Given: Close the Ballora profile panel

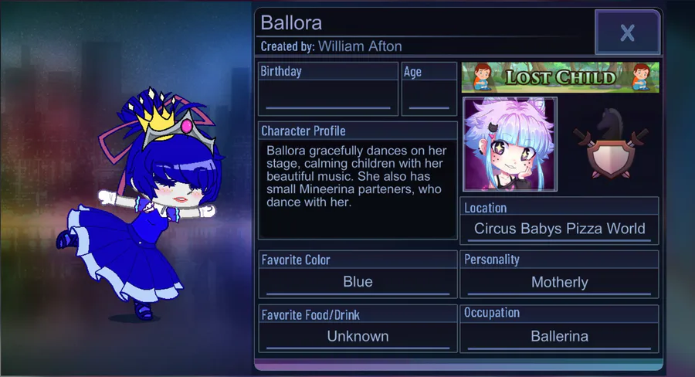Looking at the screenshot, I should click(x=627, y=32).
